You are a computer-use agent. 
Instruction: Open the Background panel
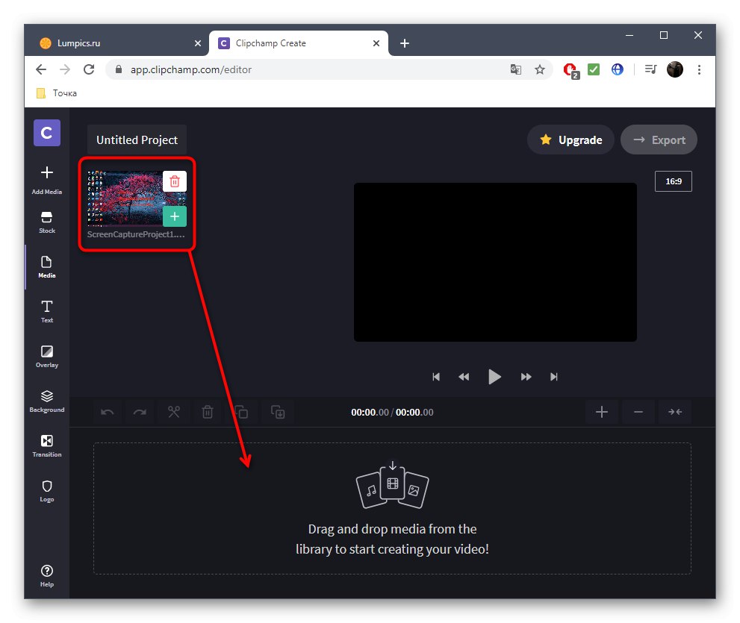point(46,401)
